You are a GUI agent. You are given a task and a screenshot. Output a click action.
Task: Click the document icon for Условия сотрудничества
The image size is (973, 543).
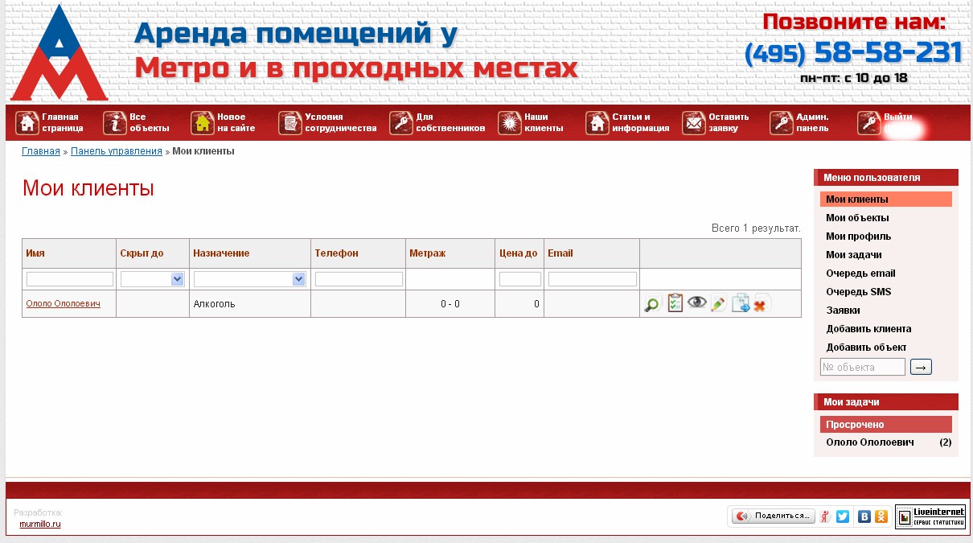pyautogui.click(x=290, y=123)
